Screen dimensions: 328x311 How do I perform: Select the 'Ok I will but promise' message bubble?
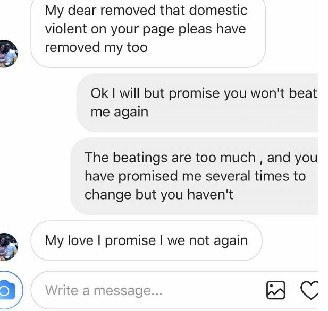197,102
